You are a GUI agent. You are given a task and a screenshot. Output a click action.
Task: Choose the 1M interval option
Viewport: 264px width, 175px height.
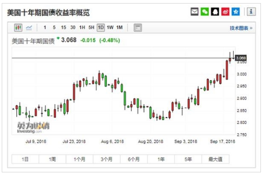tap(119, 27)
